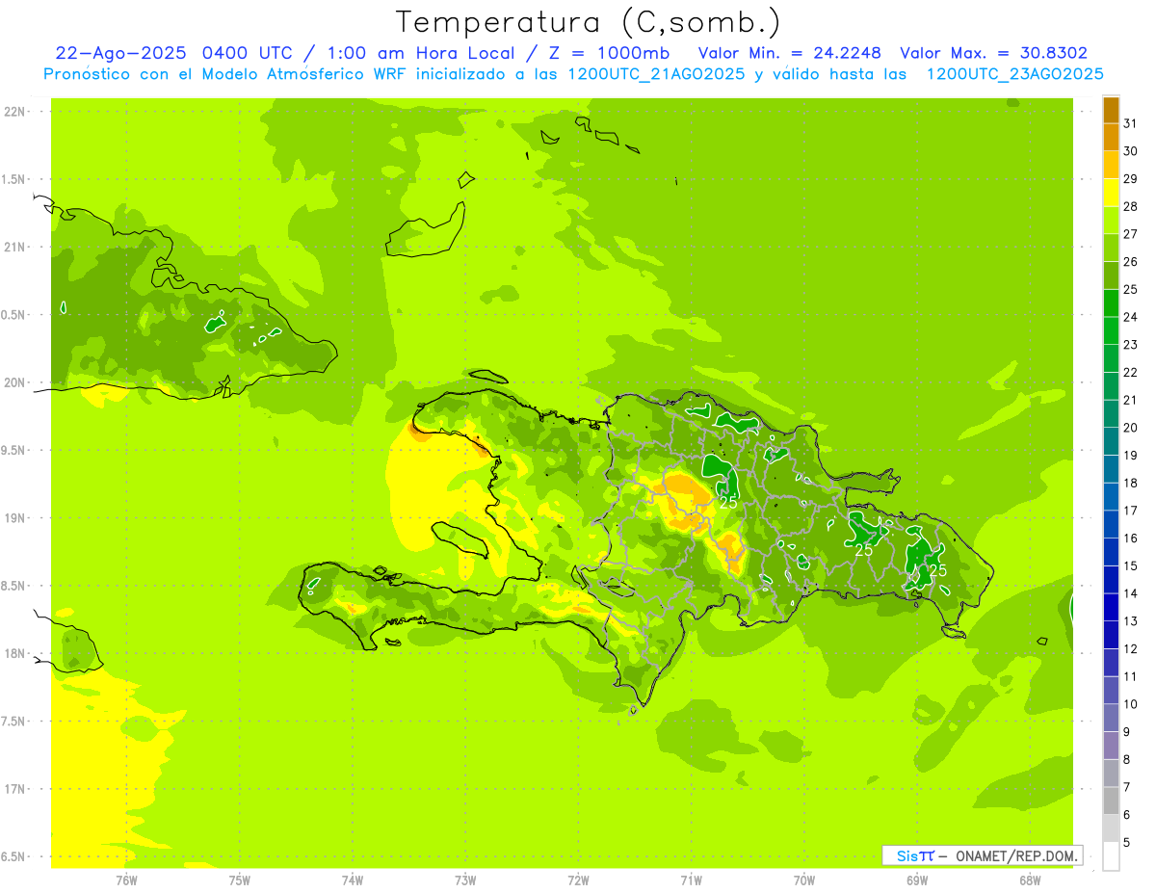1156x893 pixels.
Task: Click the dark orange swatch above legend value 31
Action: coord(1111,110)
